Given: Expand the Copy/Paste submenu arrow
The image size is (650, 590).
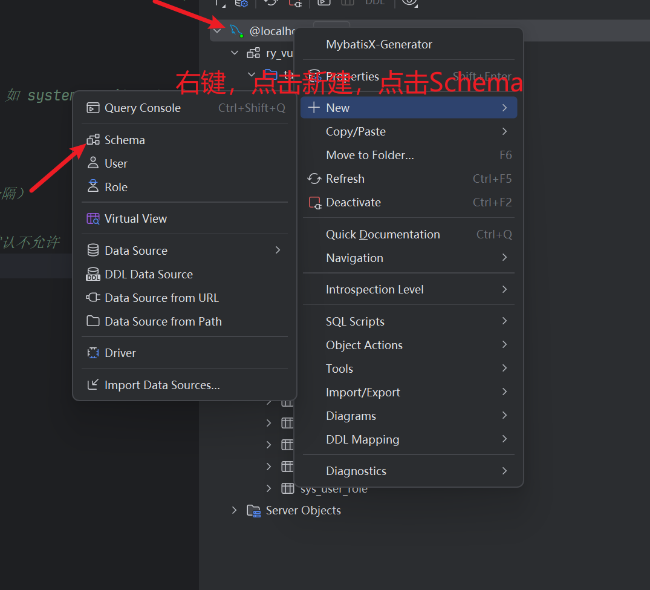Looking at the screenshot, I should (x=504, y=131).
